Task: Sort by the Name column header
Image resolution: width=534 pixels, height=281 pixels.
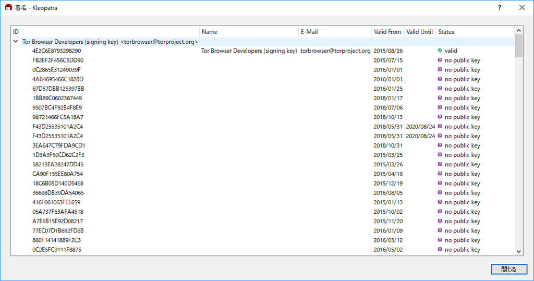Action: 249,32
